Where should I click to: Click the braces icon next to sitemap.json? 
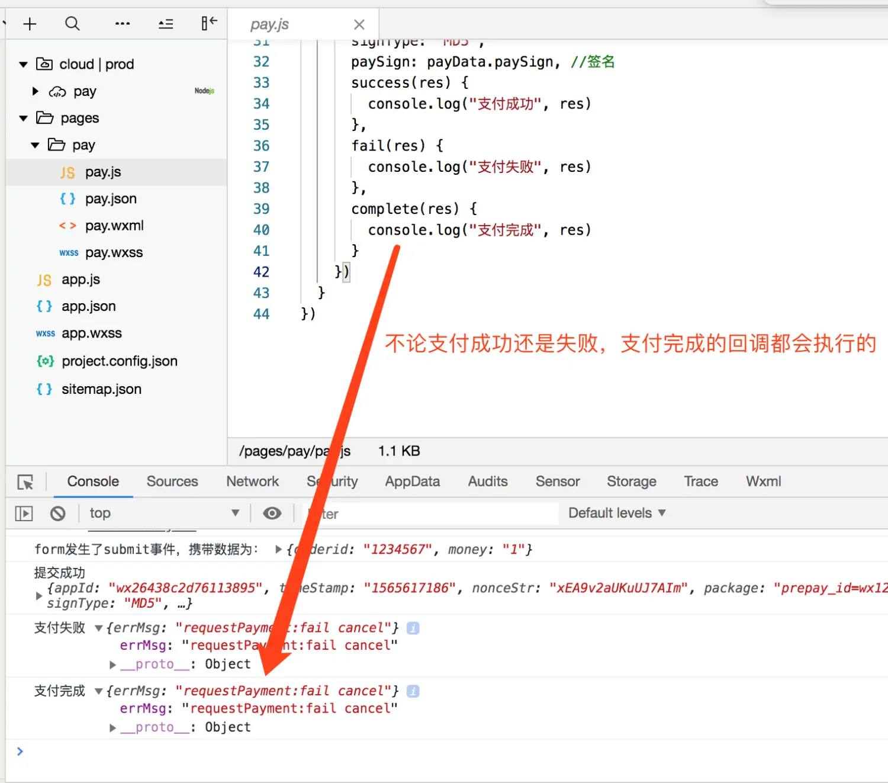pos(44,389)
